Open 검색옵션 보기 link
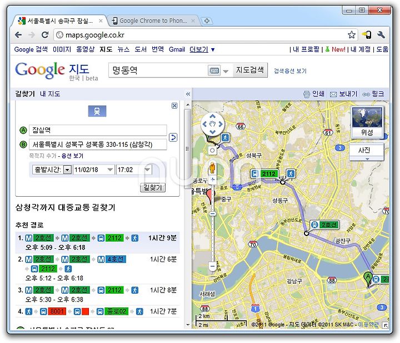The image size is (400, 343). coord(290,71)
